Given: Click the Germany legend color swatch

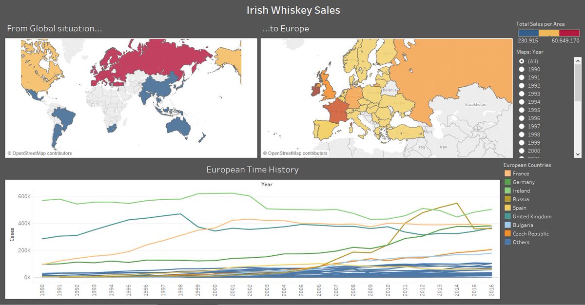Looking at the screenshot, I should [x=507, y=182].
